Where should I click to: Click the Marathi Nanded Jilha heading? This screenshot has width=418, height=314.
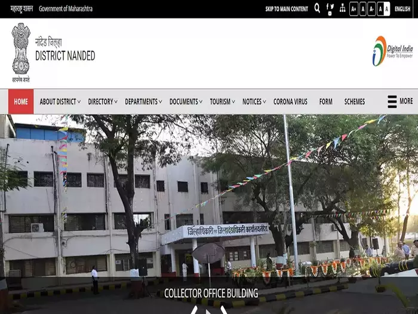(x=48, y=42)
